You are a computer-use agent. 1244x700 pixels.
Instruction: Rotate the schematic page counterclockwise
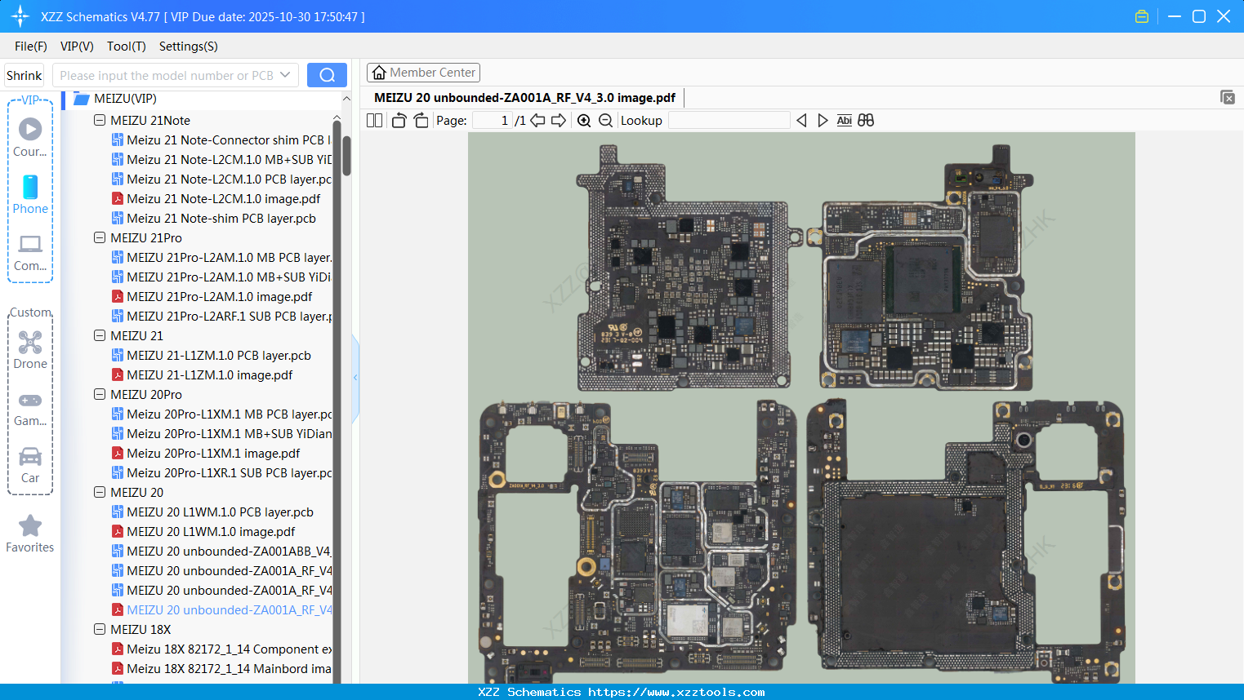398,120
